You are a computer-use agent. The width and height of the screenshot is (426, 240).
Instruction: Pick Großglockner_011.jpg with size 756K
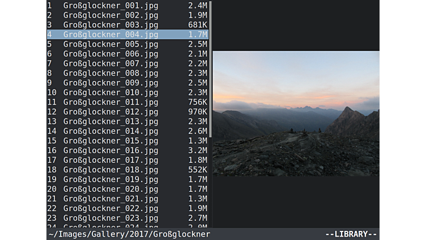[110, 102]
